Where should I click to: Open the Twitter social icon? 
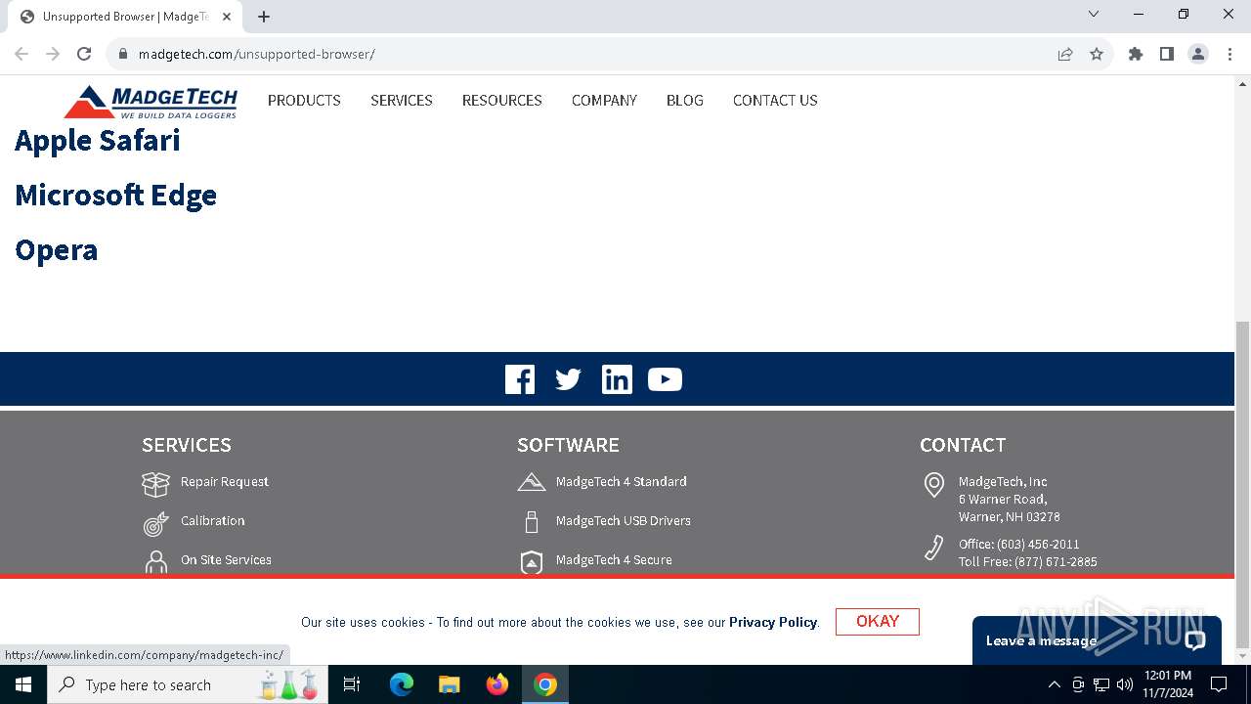(568, 379)
